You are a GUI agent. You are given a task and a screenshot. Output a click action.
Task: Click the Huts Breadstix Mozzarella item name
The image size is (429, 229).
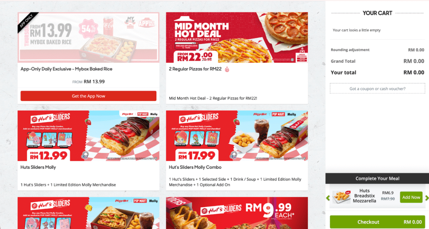[364, 196]
